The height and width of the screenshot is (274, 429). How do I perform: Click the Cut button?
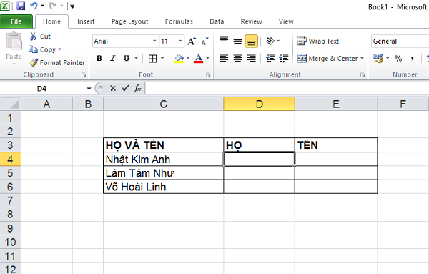tap(40, 36)
